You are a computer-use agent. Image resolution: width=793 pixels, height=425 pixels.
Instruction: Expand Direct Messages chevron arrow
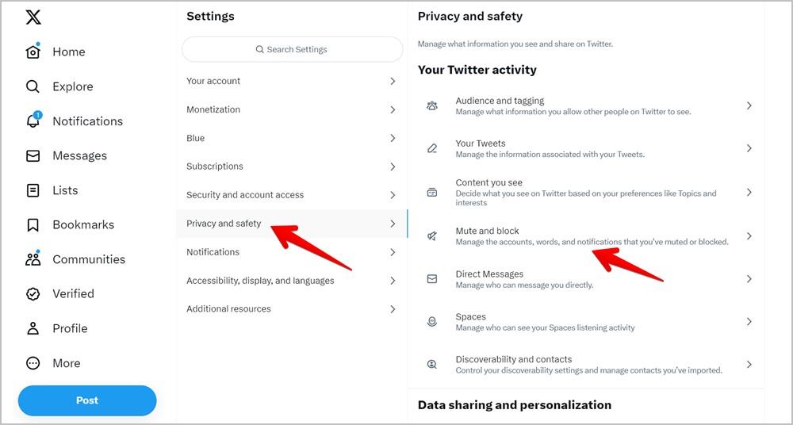[x=749, y=279]
